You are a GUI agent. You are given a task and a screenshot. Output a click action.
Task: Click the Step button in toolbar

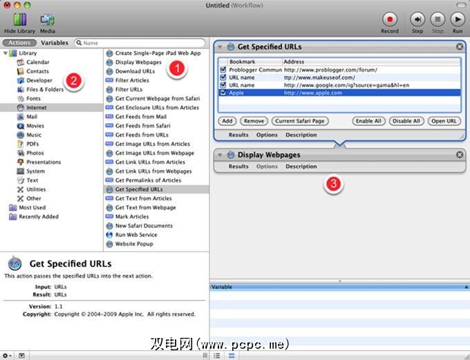pyautogui.click(x=417, y=19)
